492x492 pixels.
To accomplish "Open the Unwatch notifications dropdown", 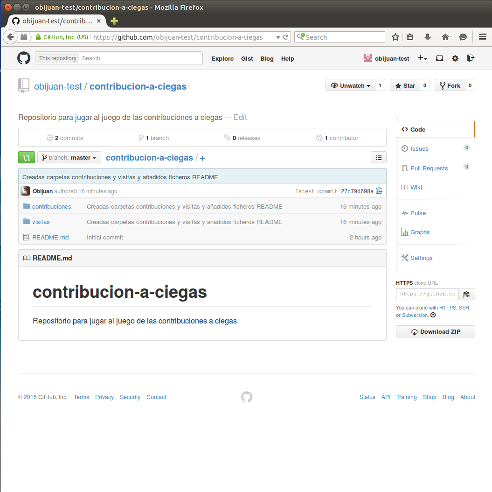I will (350, 85).
